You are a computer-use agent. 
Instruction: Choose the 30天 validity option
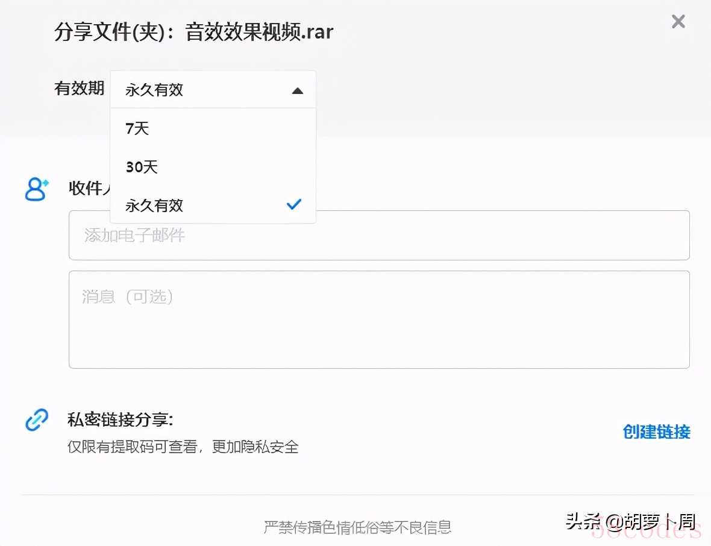click(142, 167)
